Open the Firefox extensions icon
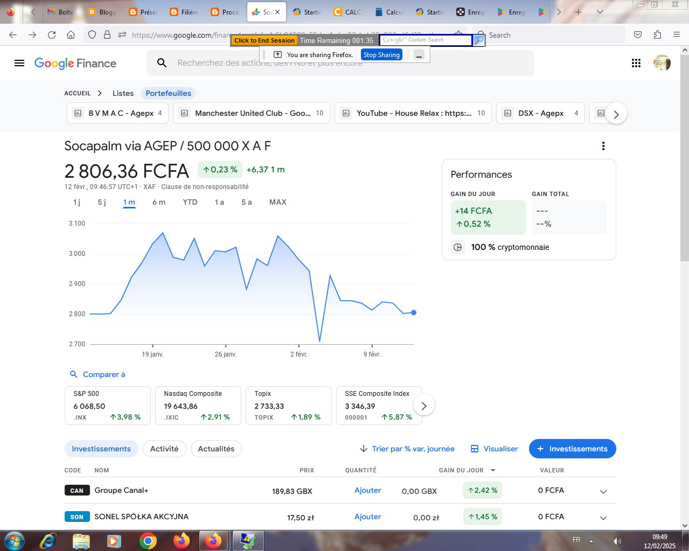Viewport: 689px width, 551px height. click(x=657, y=35)
